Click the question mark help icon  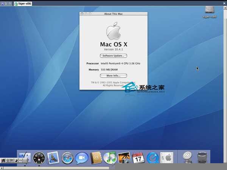point(10,4)
